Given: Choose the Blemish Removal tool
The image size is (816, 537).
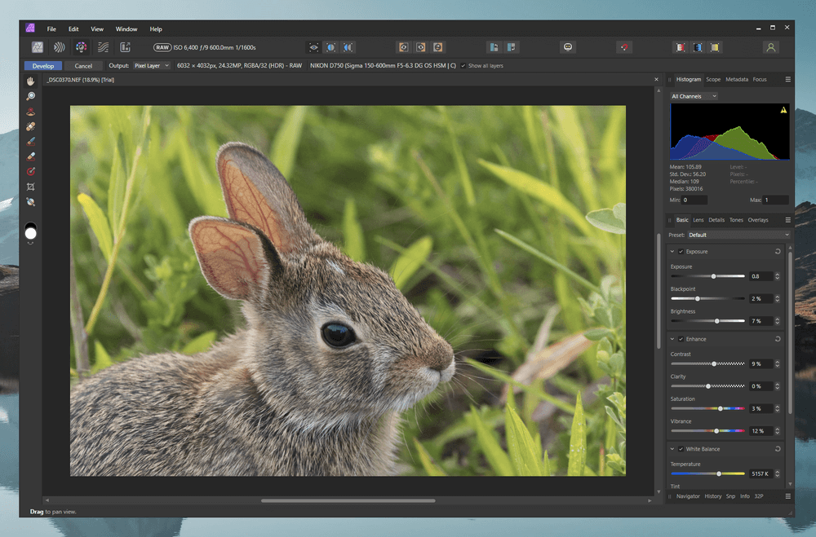Looking at the screenshot, I should [31, 126].
